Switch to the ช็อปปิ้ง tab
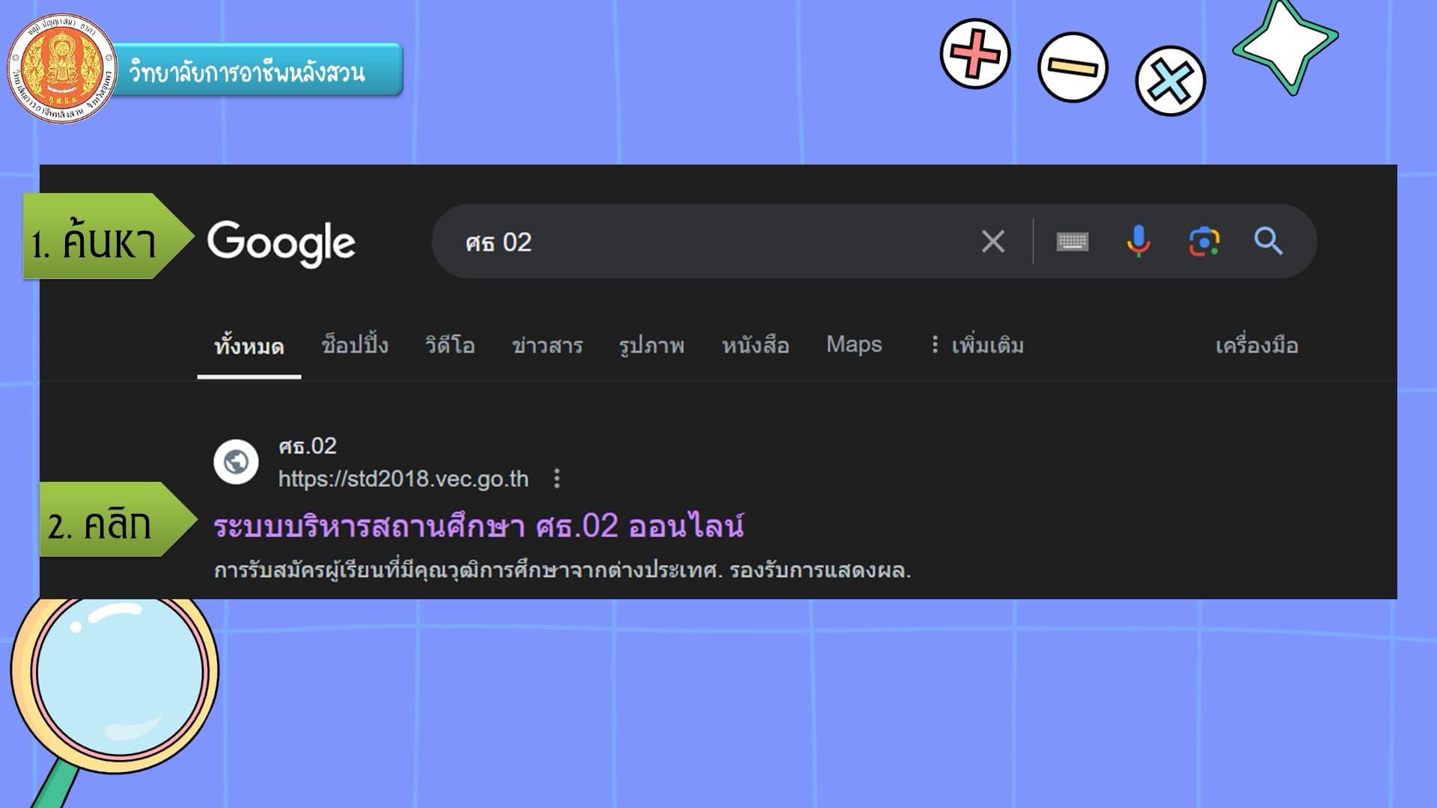Screen dimensions: 1437x808 point(355,345)
